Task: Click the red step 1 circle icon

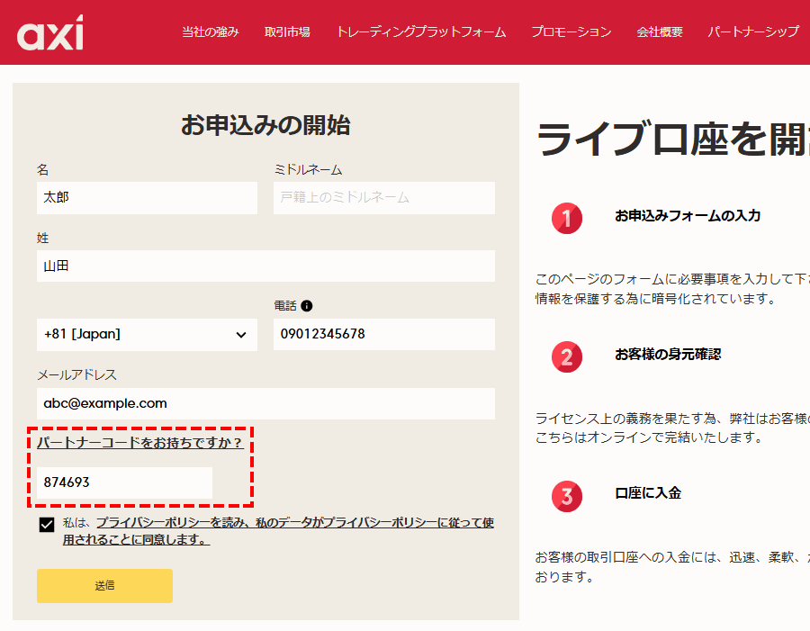Action: click(x=567, y=218)
